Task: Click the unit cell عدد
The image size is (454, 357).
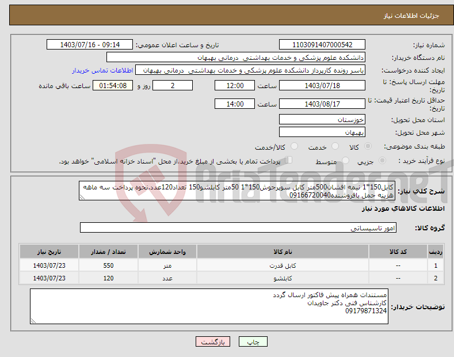Action: pyautogui.click(x=167, y=278)
